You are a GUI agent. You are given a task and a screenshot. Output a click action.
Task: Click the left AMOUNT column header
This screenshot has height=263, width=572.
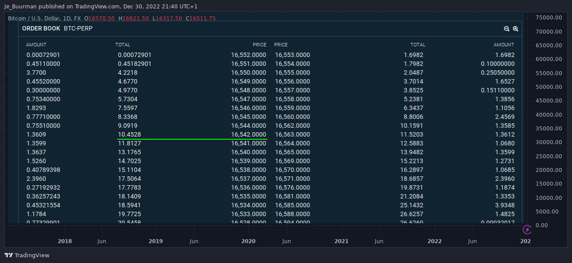pyautogui.click(x=36, y=45)
